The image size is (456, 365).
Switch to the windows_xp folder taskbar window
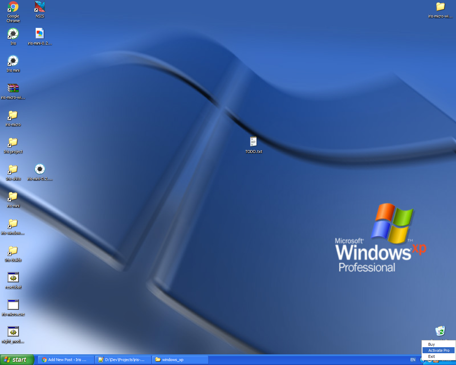pos(180,360)
